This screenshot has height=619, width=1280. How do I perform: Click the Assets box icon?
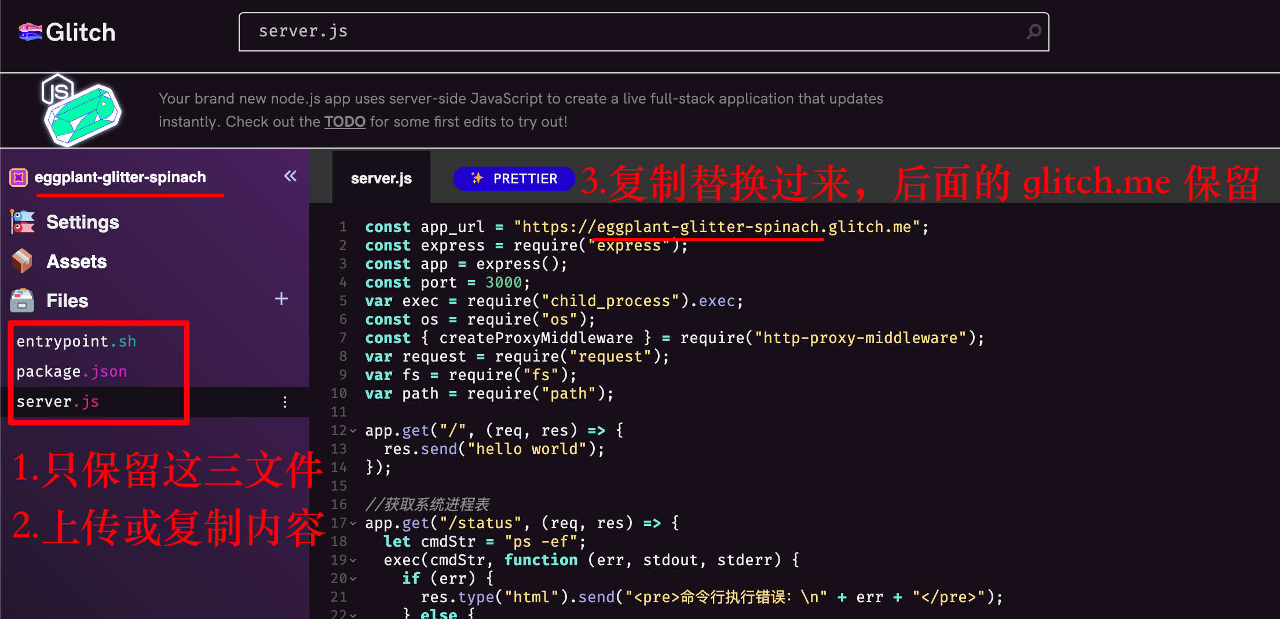point(22,261)
